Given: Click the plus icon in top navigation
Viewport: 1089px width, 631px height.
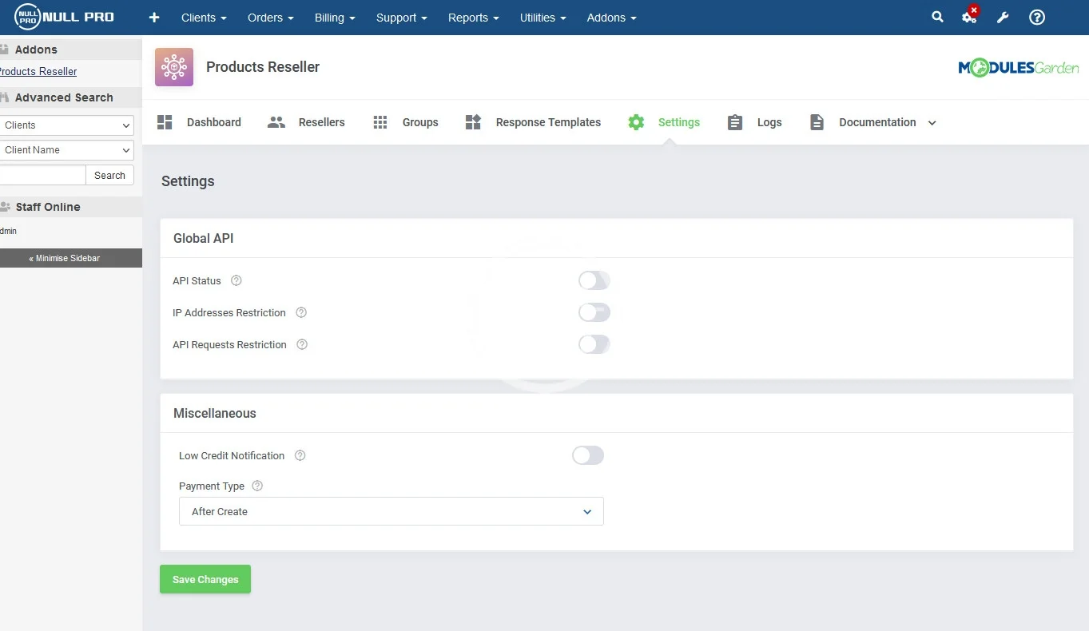Looking at the screenshot, I should point(154,18).
